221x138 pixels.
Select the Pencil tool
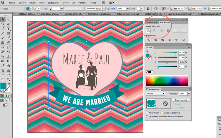(9, 38)
